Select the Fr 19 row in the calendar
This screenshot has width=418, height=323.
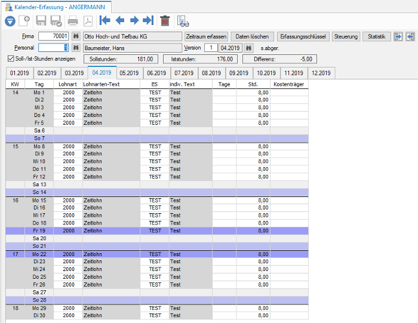pyautogui.click(x=157, y=231)
